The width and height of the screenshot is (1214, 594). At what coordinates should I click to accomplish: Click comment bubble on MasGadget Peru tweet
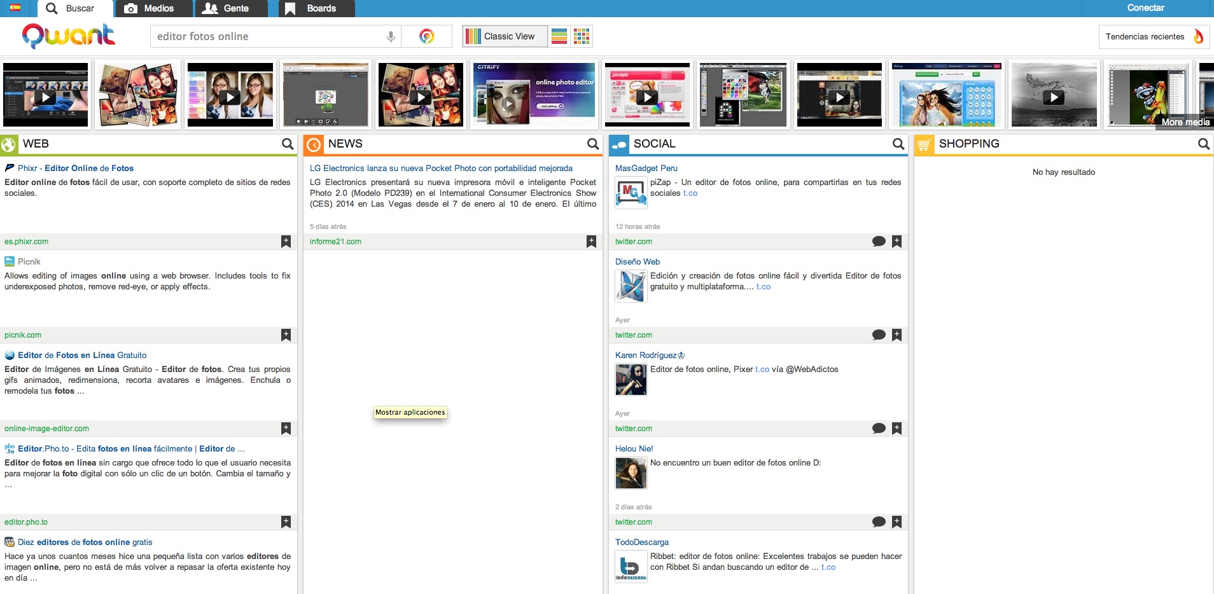click(879, 242)
